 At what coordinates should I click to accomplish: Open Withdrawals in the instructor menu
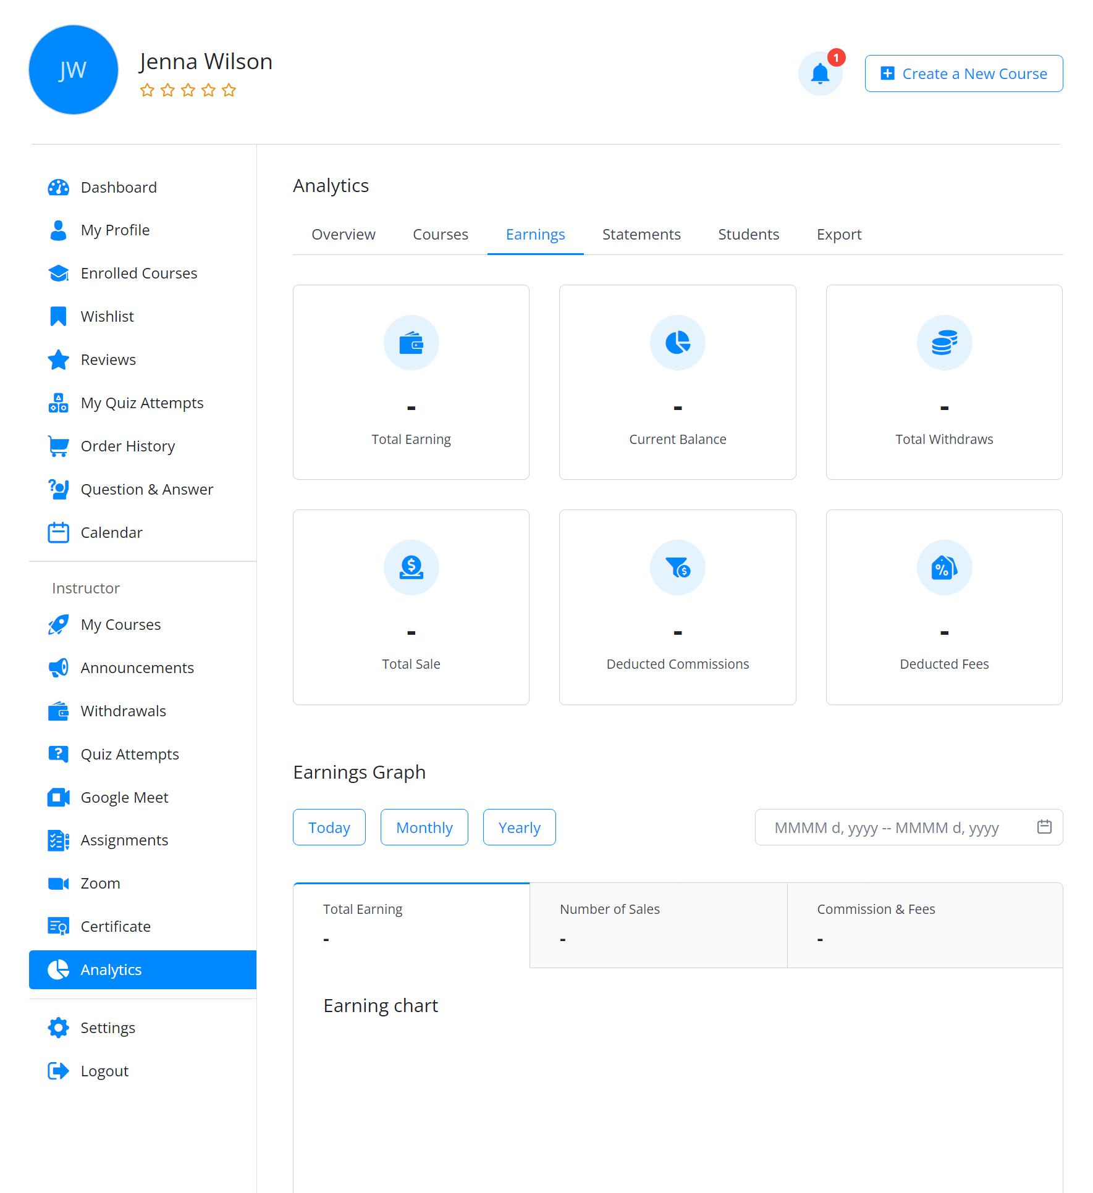click(123, 711)
